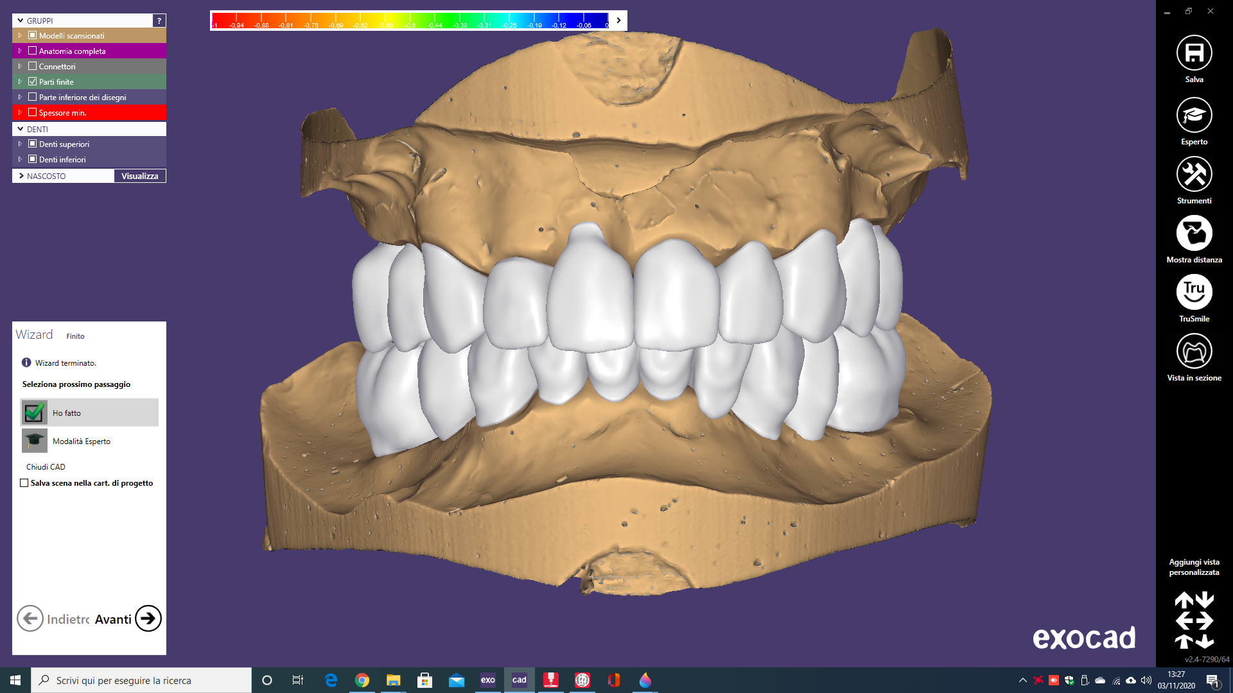Expand Spessore min. tree row
The height and width of the screenshot is (693, 1233).
[x=20, y=112]
